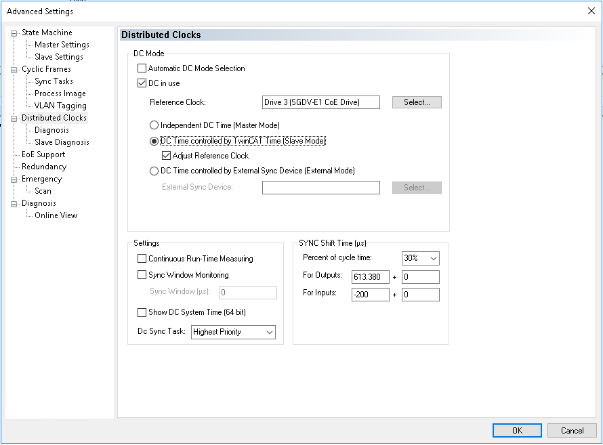
Task: Collapse the Distributed Clocks tree branch
Action: click(14, 117)
